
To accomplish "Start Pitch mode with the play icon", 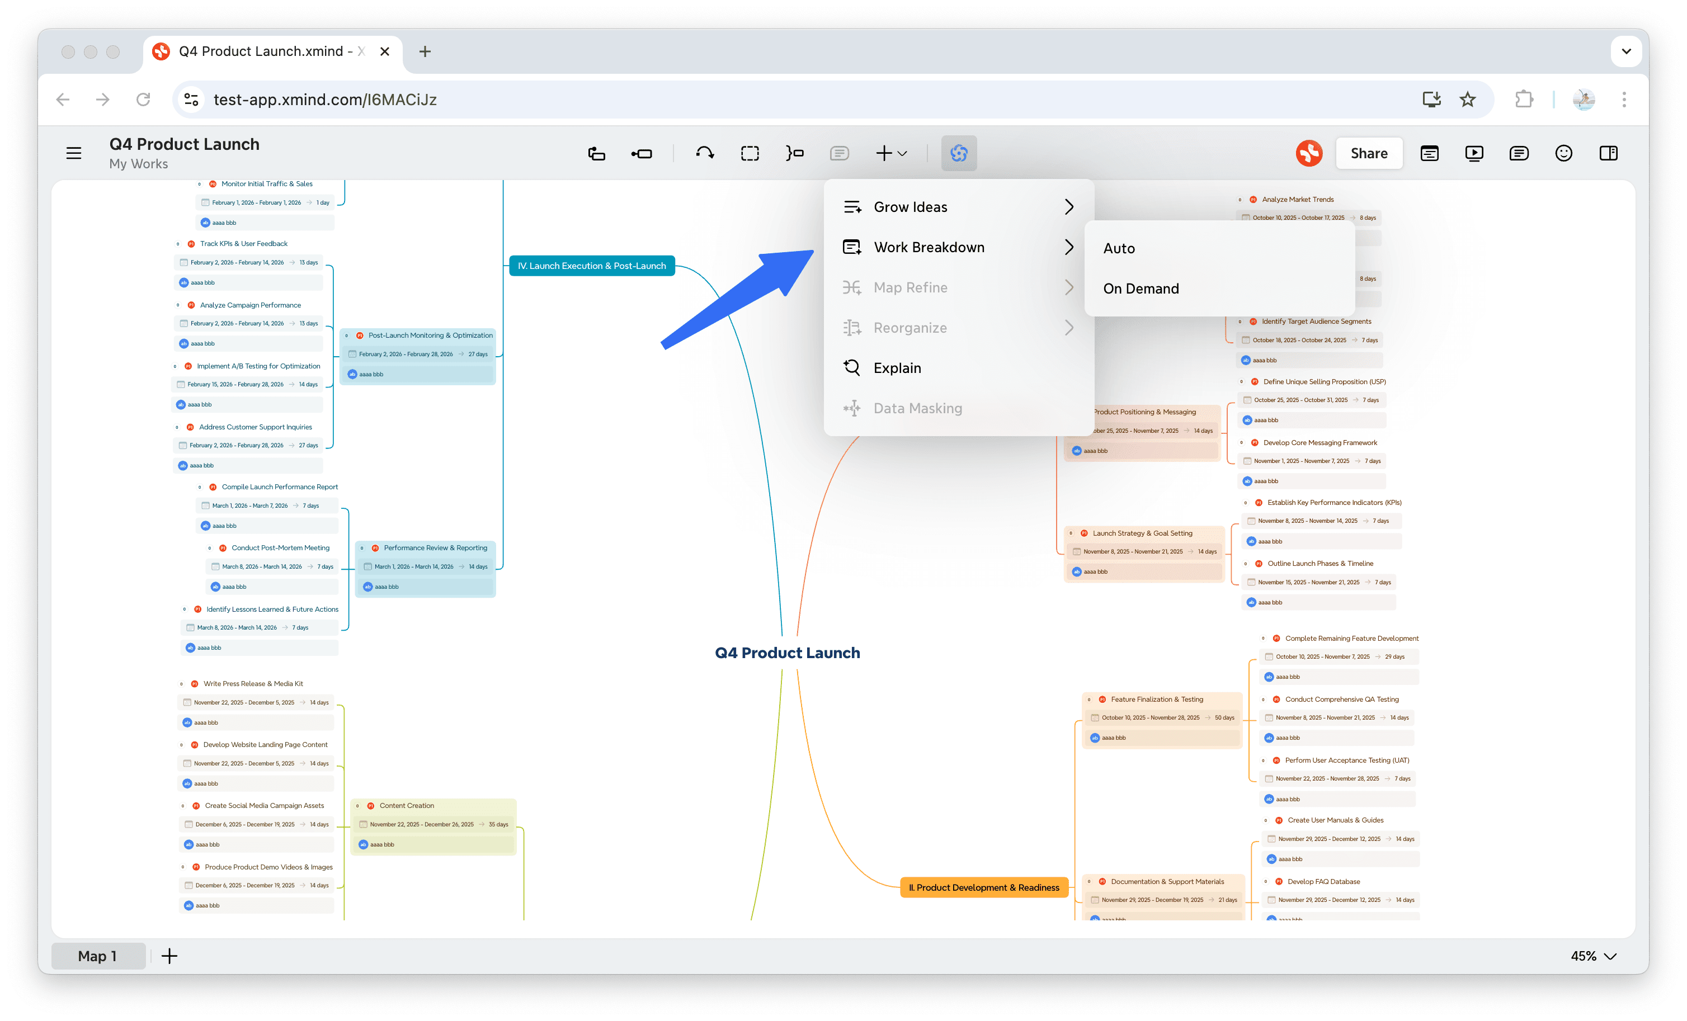I will coord(1474,153).
